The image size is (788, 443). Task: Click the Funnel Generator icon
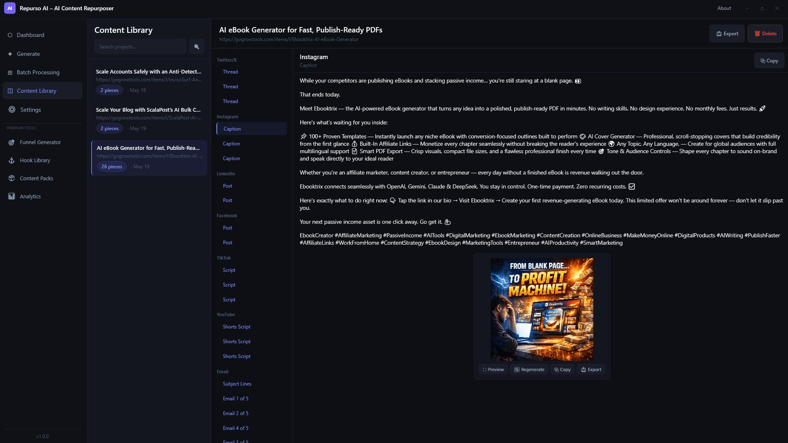(11, 142)
